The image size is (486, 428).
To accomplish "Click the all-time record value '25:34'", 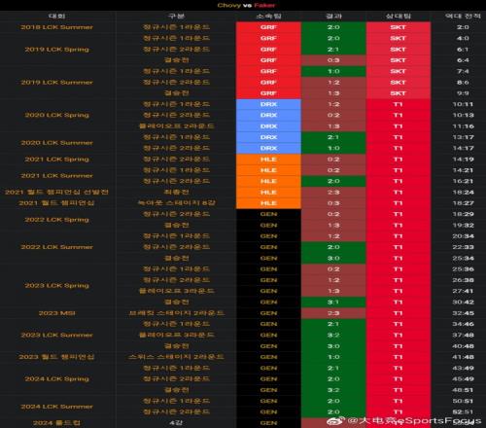I will tap(463, 258).
